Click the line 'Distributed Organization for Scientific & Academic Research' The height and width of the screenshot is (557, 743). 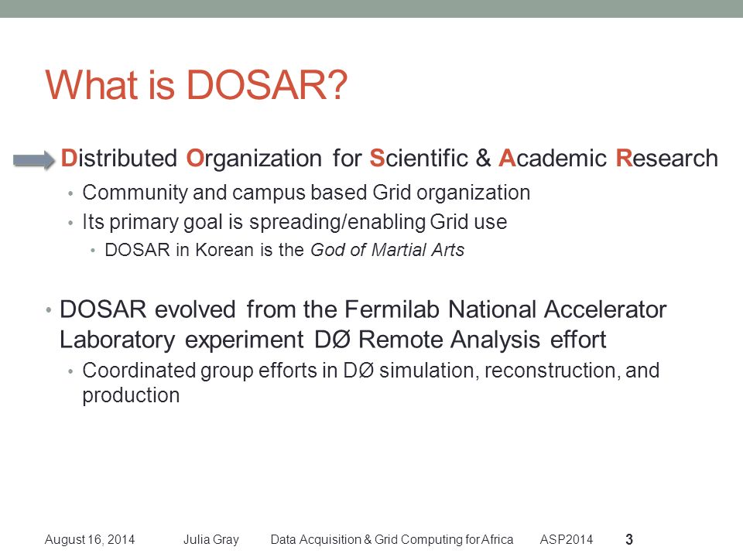[389, 158]
